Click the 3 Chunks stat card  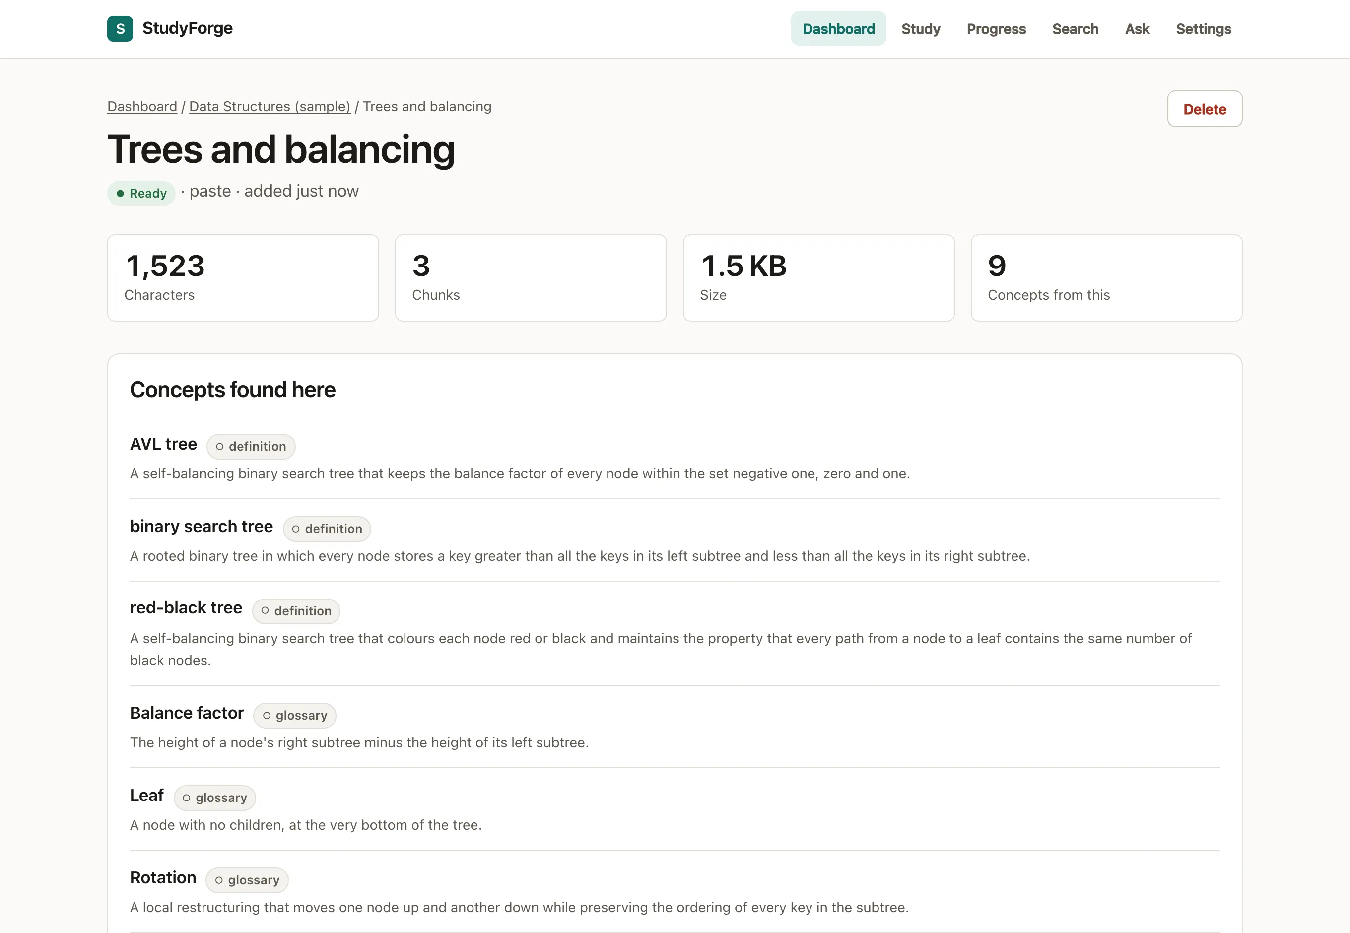530,278
